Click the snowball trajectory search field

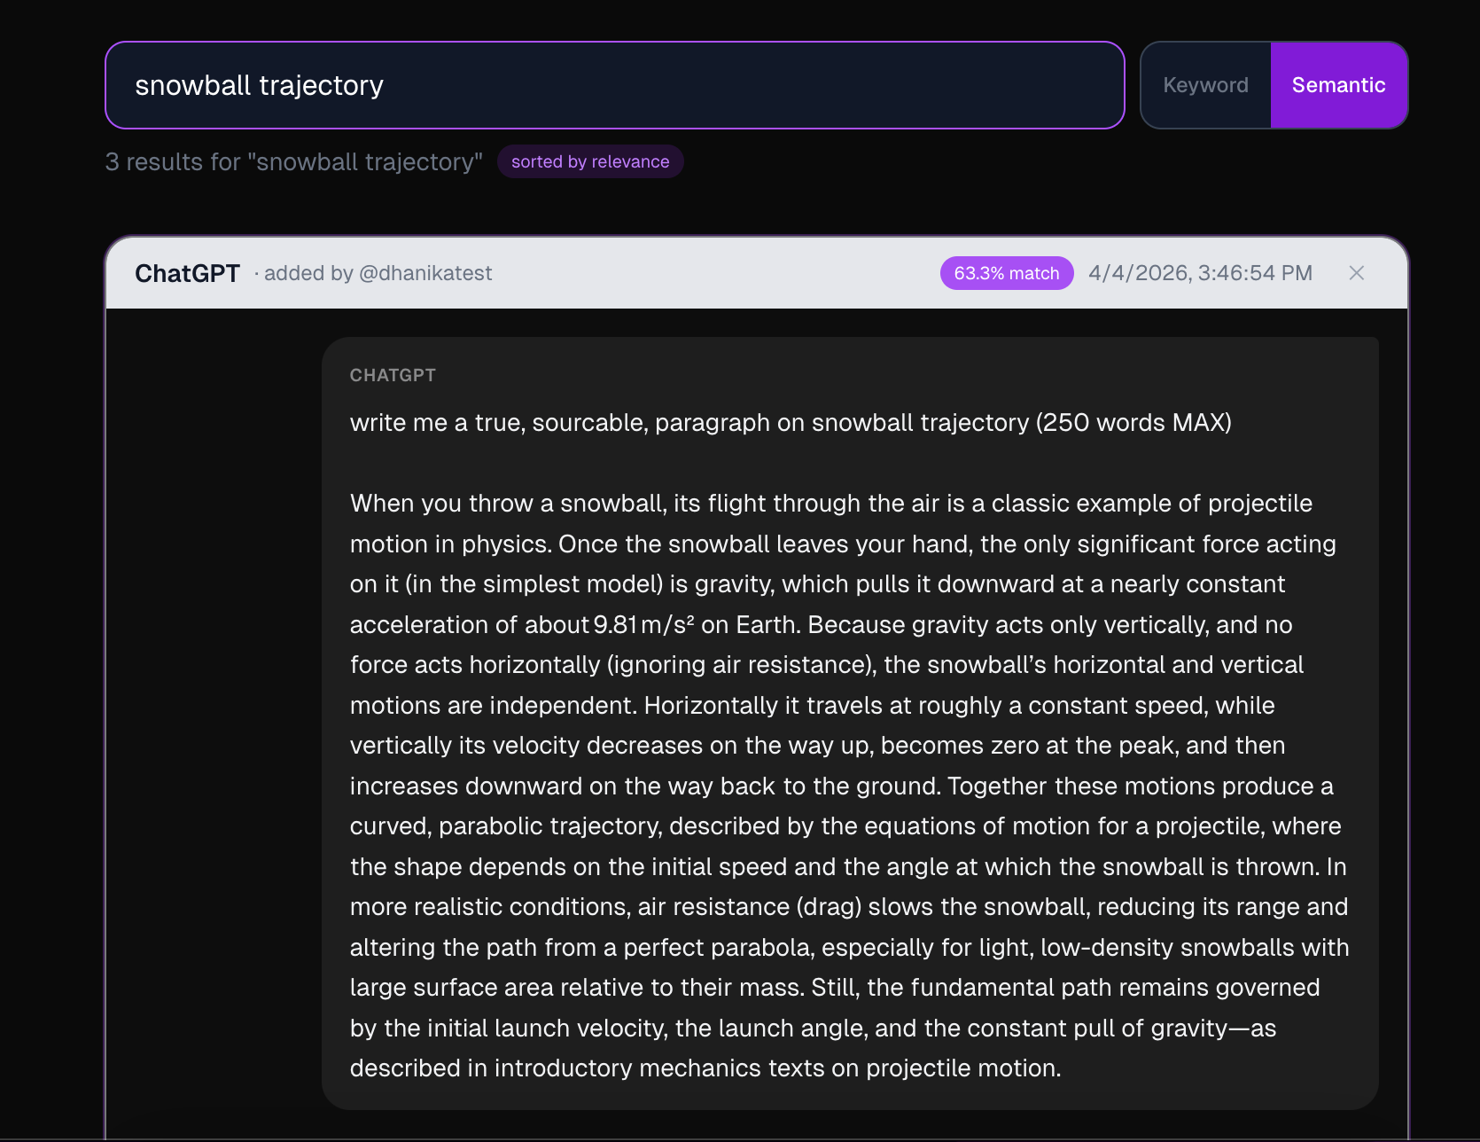click(614, 85)
